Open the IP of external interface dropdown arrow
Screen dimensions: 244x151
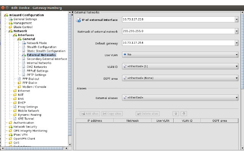[x=236, y=19]
